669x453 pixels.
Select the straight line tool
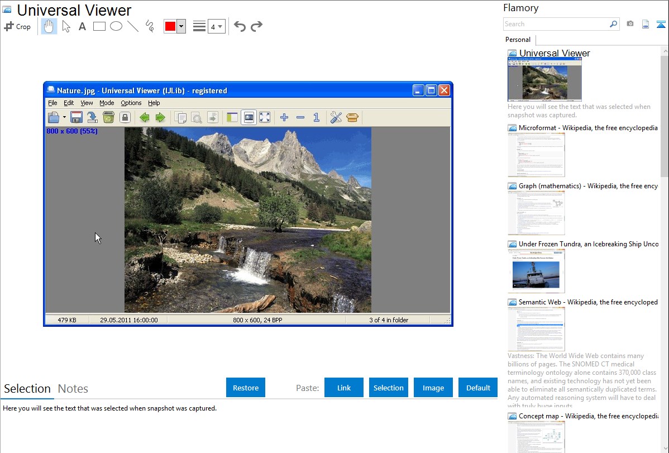pyautogui.click(x=133, y=26)
